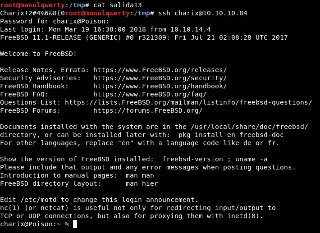Open the freebsd-questions mailing list link
Image resolution: width=320 pixels, height=233 pixels.
click(188, 102)
